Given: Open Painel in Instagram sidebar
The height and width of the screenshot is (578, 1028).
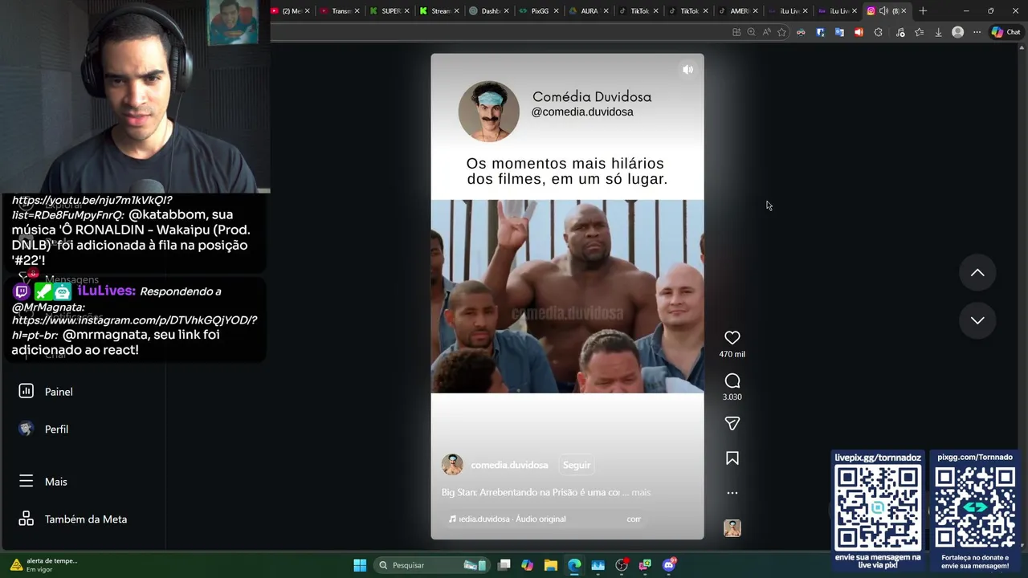Looking at the screenshot, I should [x=59, y=392].
